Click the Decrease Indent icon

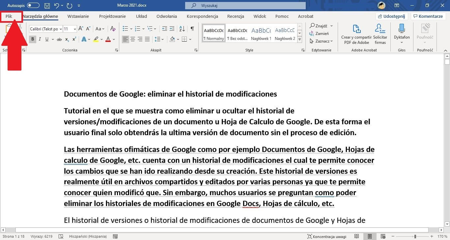165,29
